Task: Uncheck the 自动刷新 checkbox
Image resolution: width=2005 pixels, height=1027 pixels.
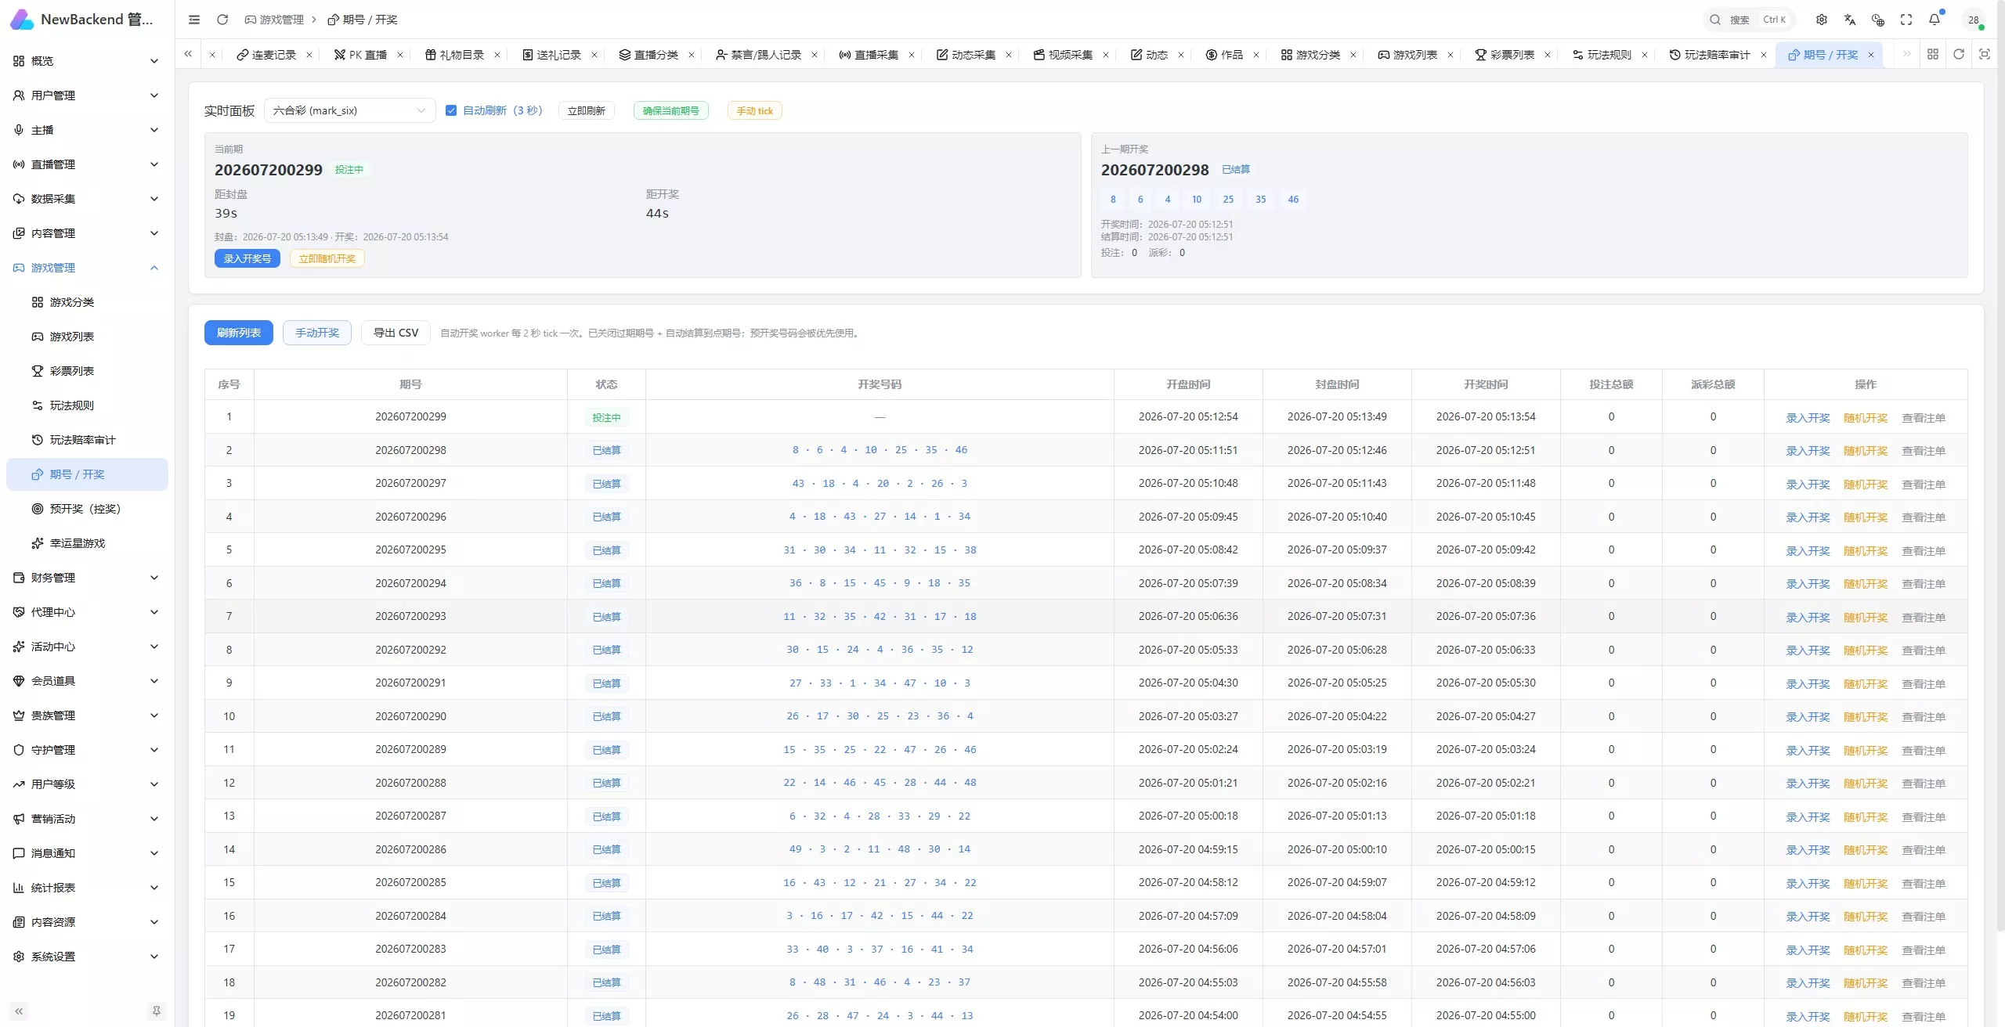Action: [x=451, y=110]
